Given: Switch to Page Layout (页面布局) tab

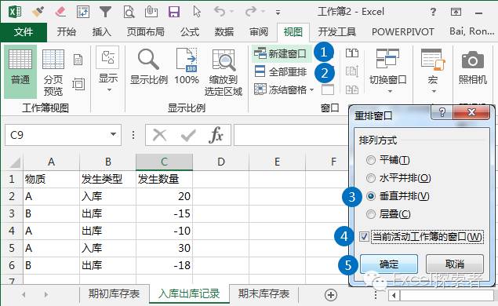Looking at the screenshot, I should [x=145, y=31].
